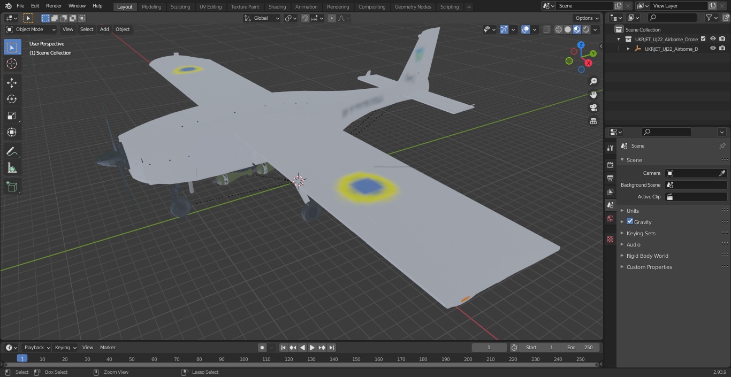Play the animation forward

tap(312, 348)
